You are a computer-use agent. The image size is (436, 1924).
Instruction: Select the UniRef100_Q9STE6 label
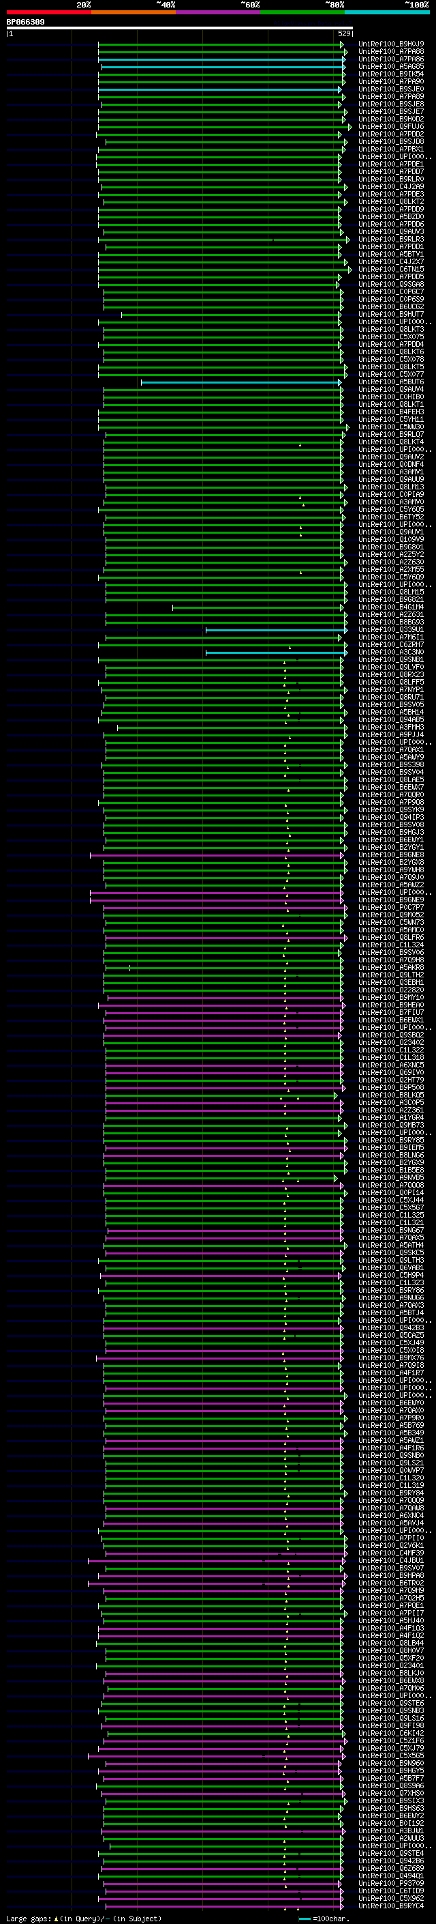click(x=391, y=1703)
